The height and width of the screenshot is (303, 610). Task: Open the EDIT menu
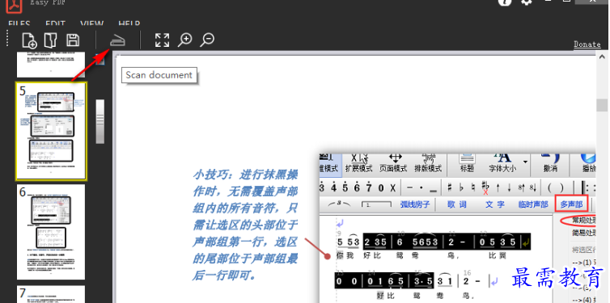pos(55,23)
